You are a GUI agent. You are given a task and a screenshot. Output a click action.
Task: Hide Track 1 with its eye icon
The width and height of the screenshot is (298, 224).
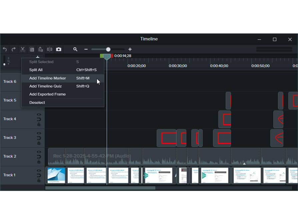pyautogui.click(x=39, y=171)
